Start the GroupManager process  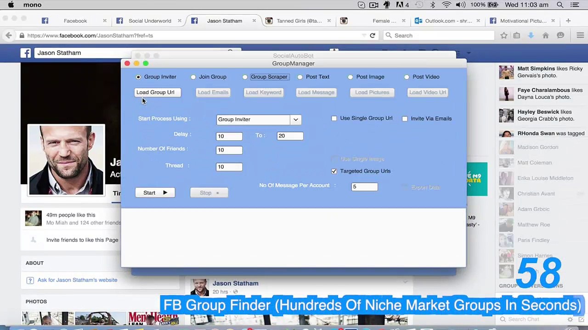pos(155,192)
